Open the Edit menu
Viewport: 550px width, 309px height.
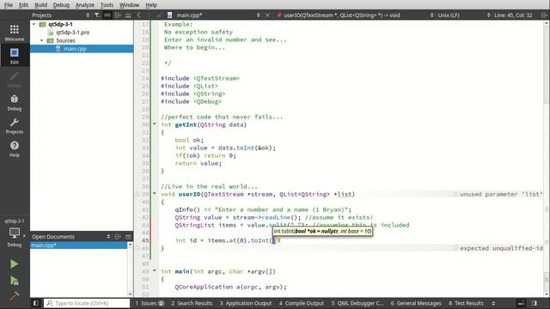click(23, 5)
